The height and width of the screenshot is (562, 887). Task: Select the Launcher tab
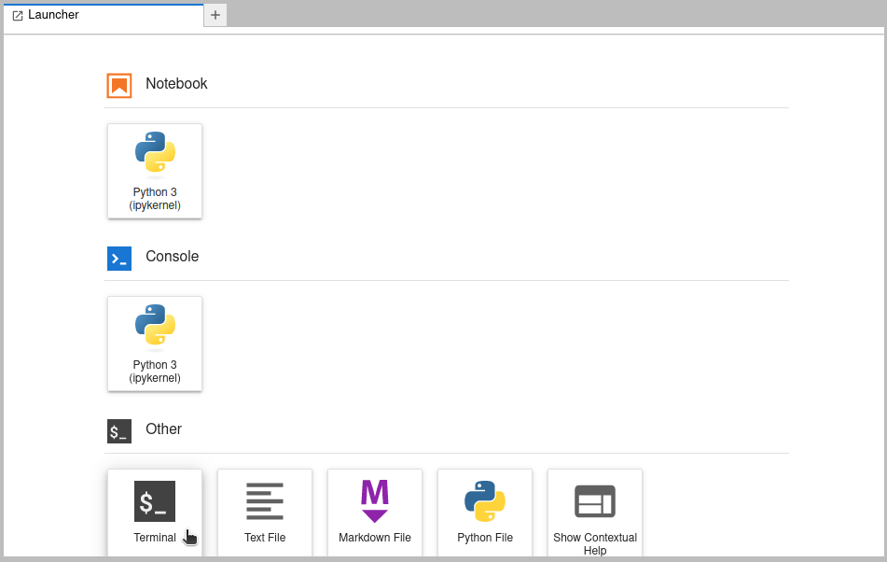pyautogui.click(x=53, y=15)
